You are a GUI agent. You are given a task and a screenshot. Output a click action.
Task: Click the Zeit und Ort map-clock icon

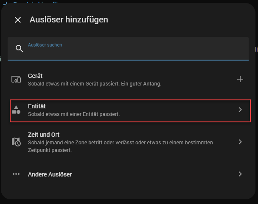point(16,142)
